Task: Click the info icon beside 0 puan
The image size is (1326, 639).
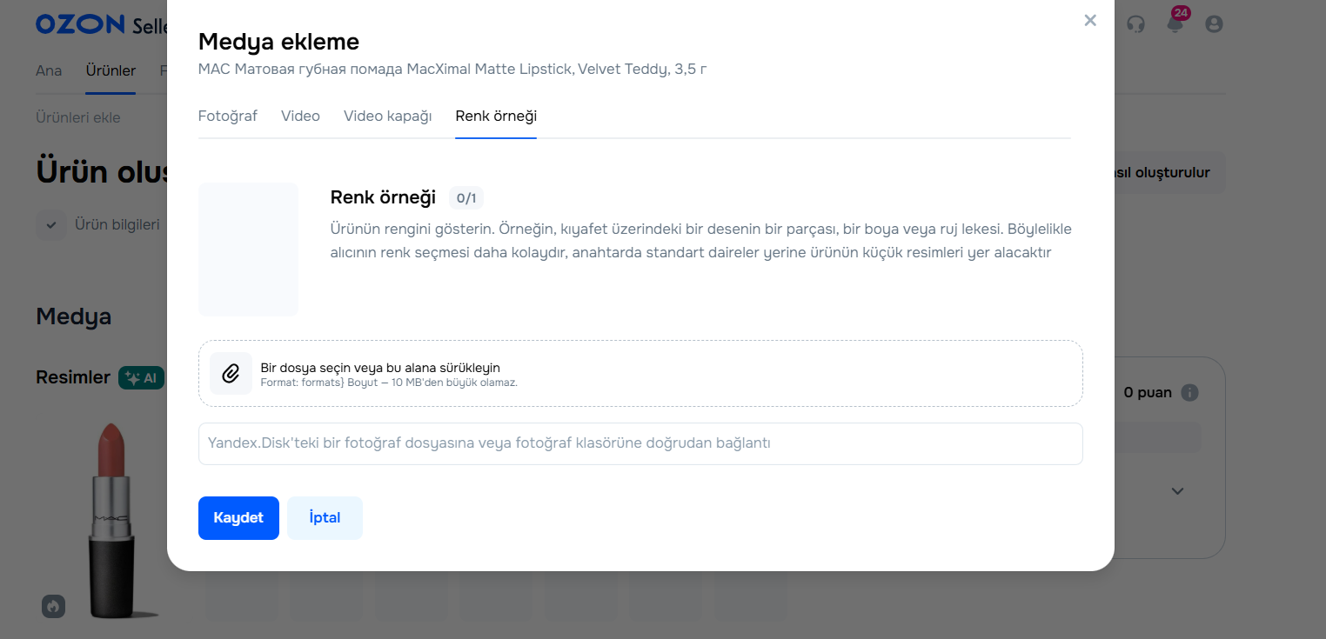Action: (1189, 393)
